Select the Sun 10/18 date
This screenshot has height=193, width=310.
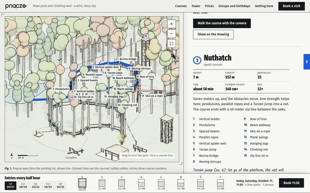pyautogui.click(x=23, y=185)
